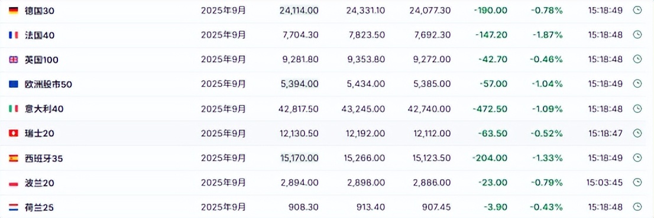
Task: Click the German flag icon
Action: point(14,11)
